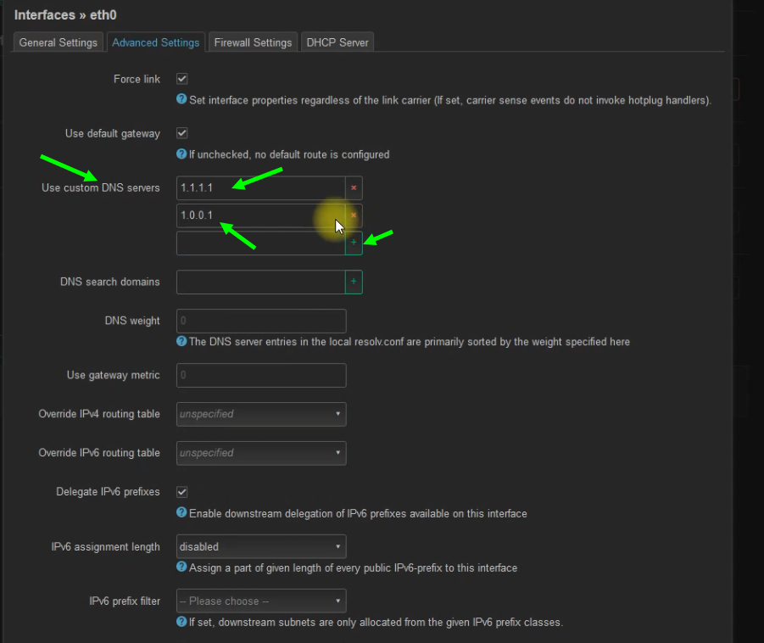Add a DNS search domain entry

[x=354, y=282]
